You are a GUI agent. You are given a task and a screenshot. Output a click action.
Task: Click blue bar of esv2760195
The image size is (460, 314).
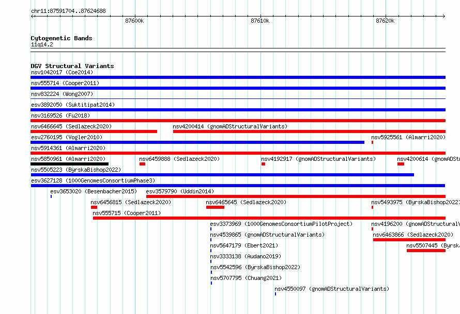click(197, 142)
